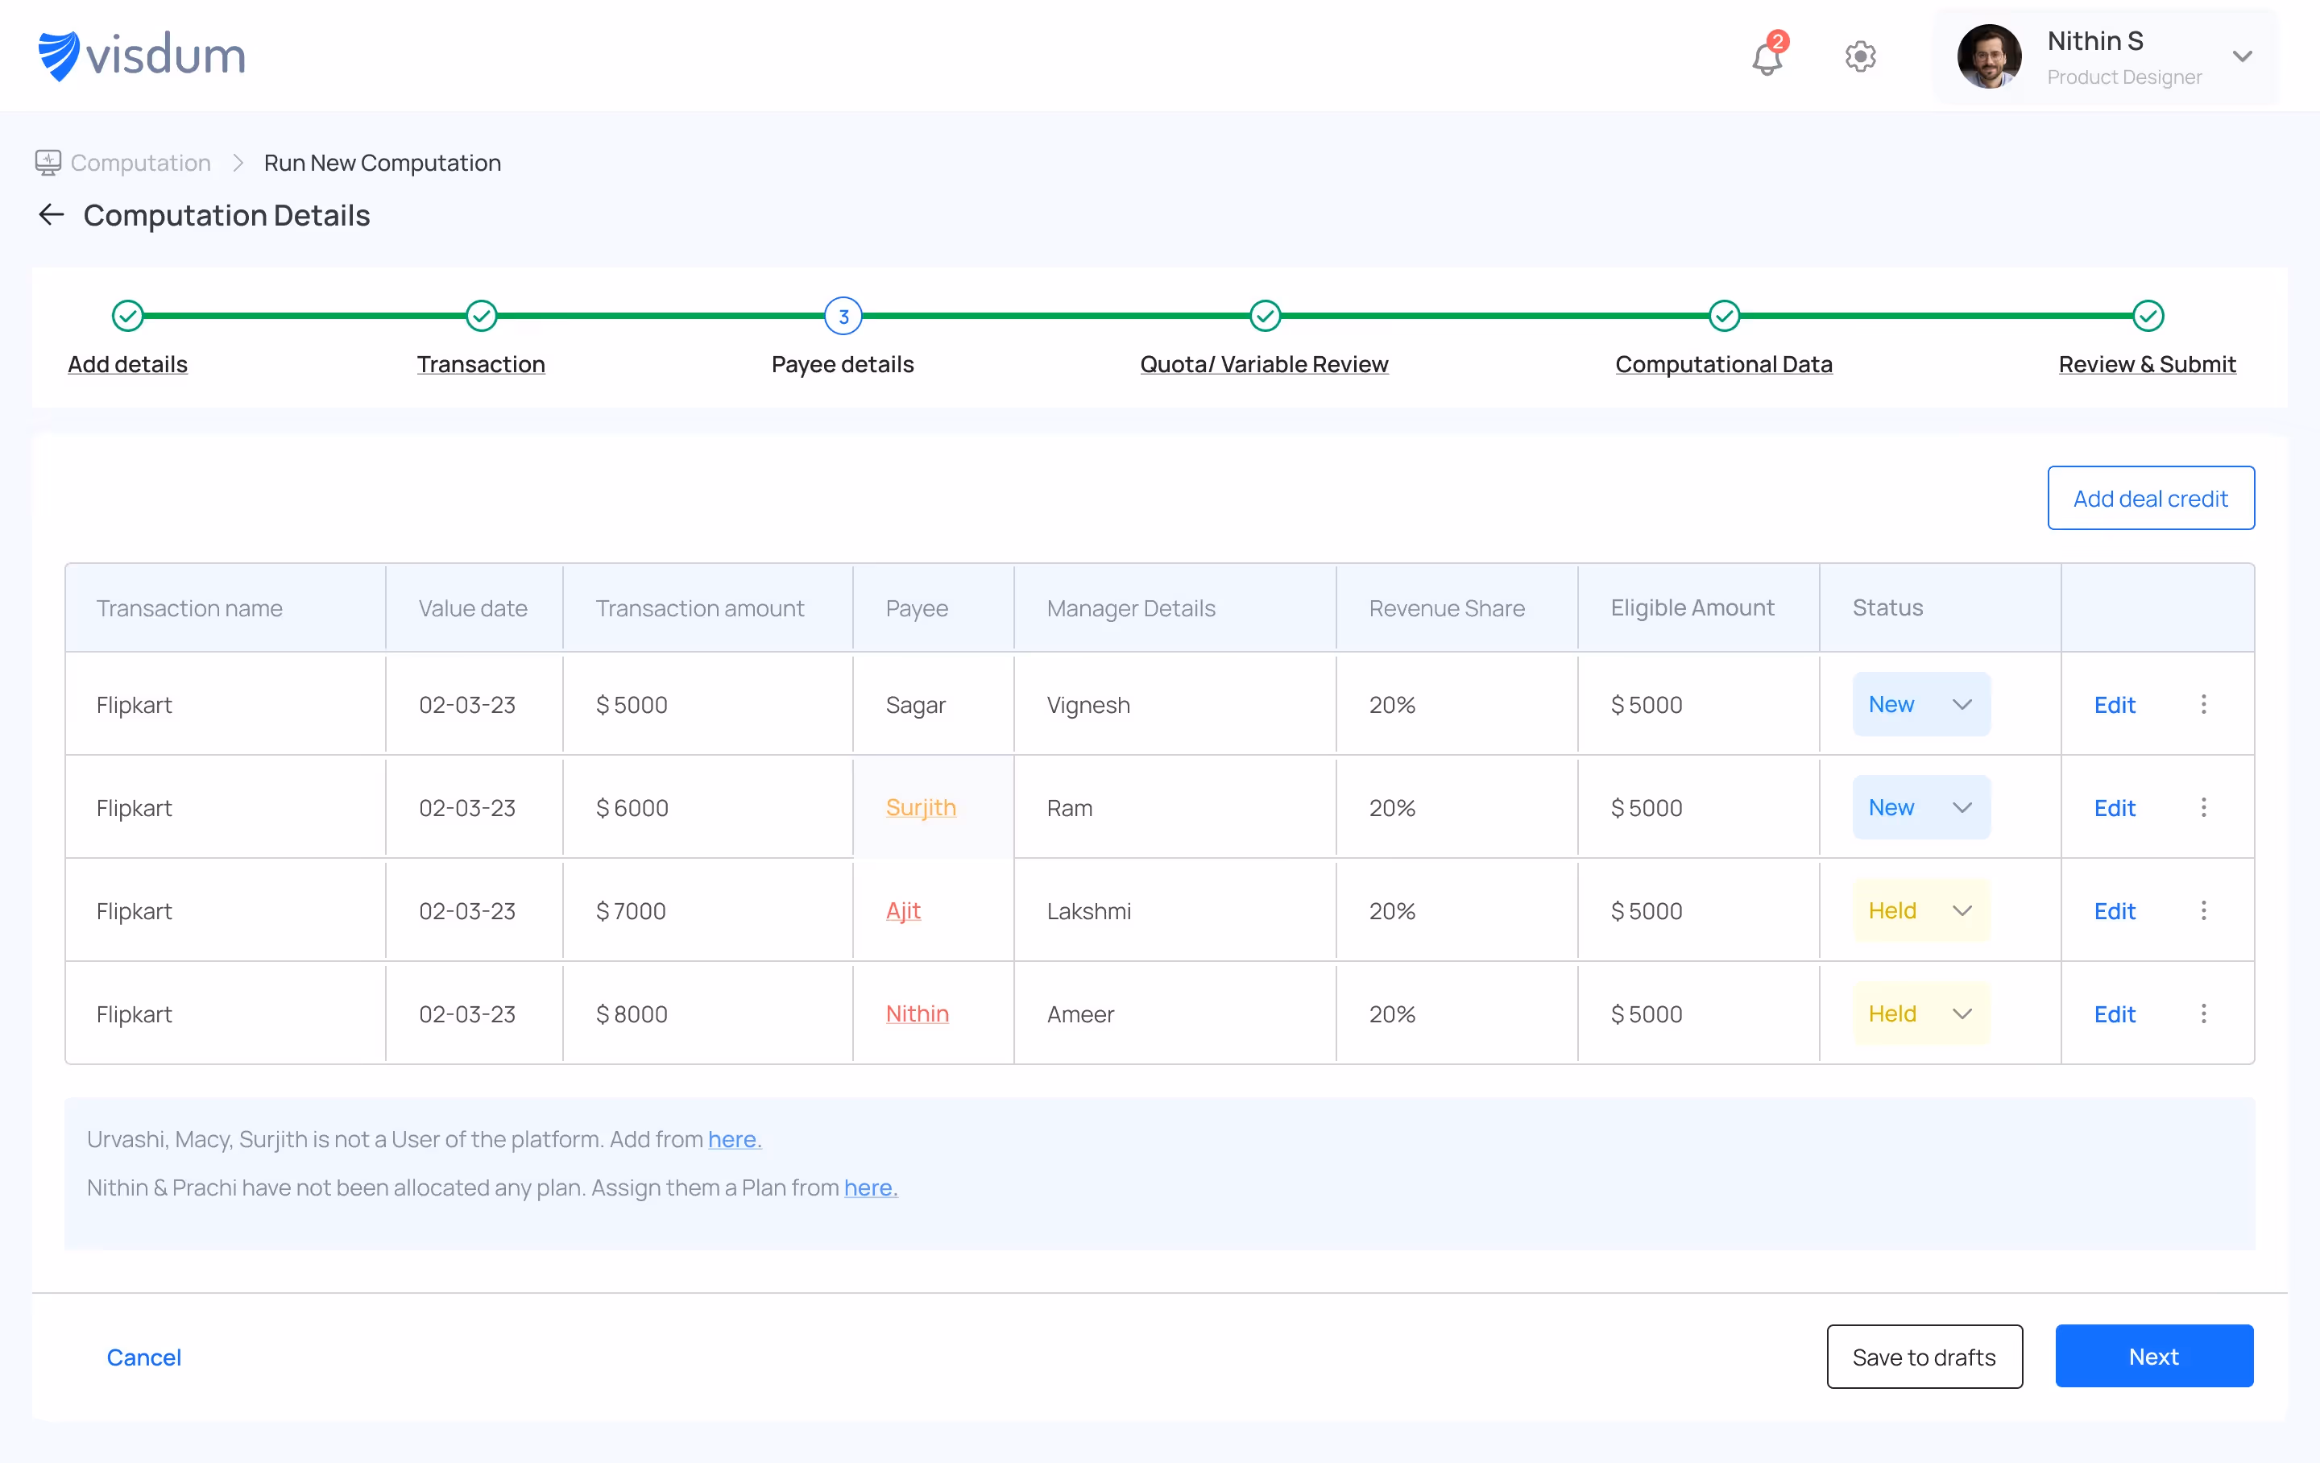The width and height of the screenshot is (2320, 1463).
Task: Open three-dot menu for Ajit row
Action: [2203, 910]
